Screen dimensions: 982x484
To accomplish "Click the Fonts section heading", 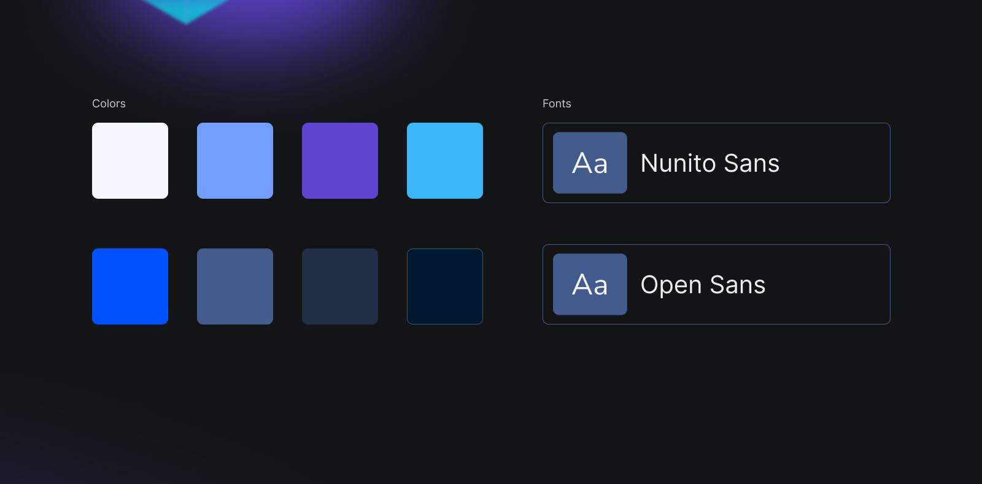I will tap(557, 104).
